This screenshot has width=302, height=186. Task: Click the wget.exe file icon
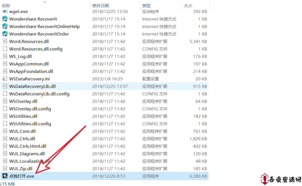(5, 11)
